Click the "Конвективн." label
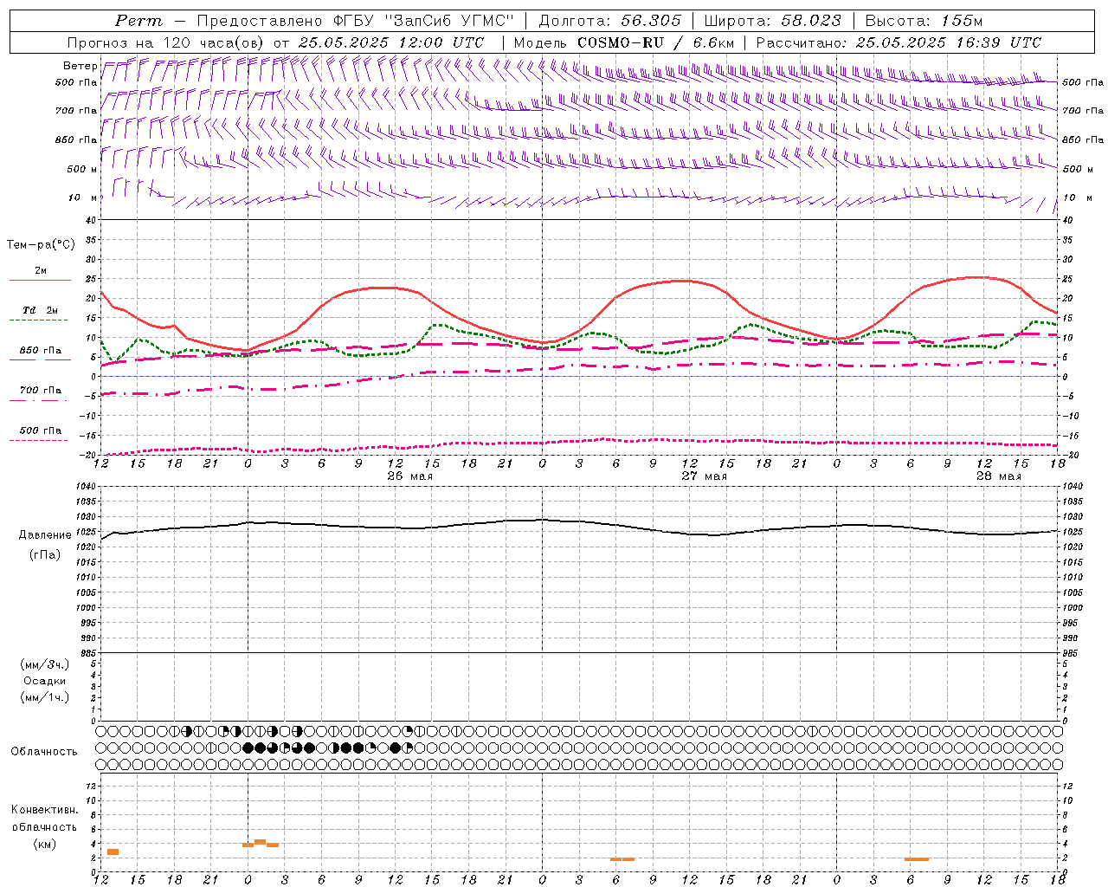The image size is (1108, 887). tap(45, 810)
